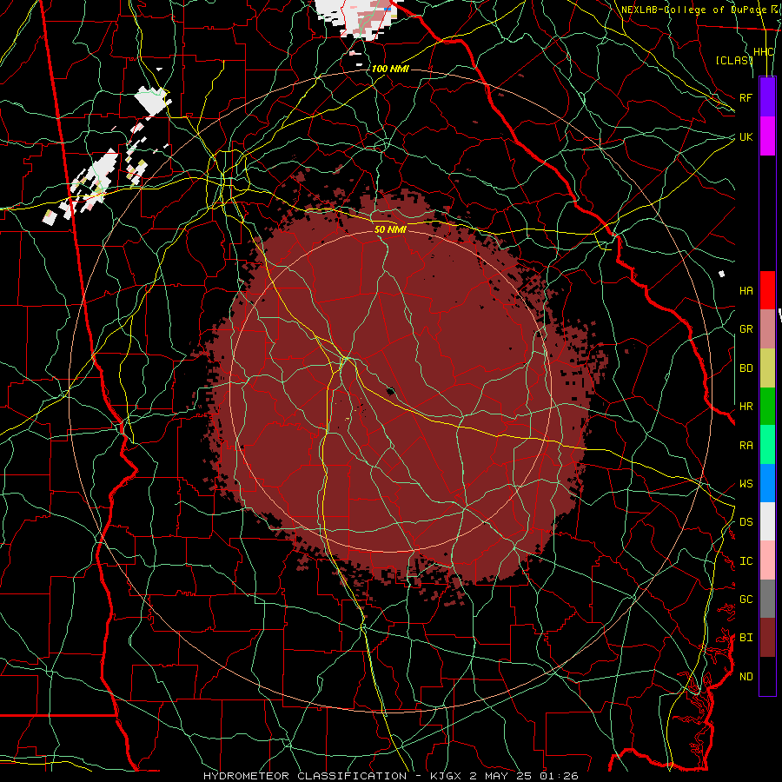
Task: Click the isolated white echo pixel east of the radar
Action: [x=721, y=274]
